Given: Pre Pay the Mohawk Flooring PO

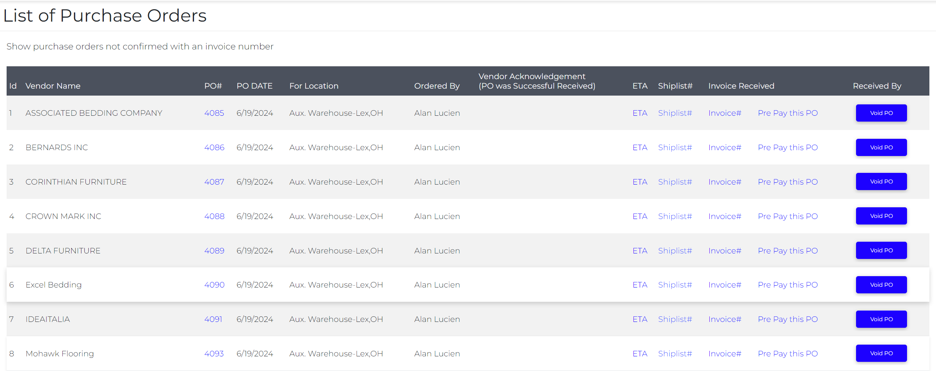Looking at the screenshot, I should pyautogui.click(x=788, y=353).
